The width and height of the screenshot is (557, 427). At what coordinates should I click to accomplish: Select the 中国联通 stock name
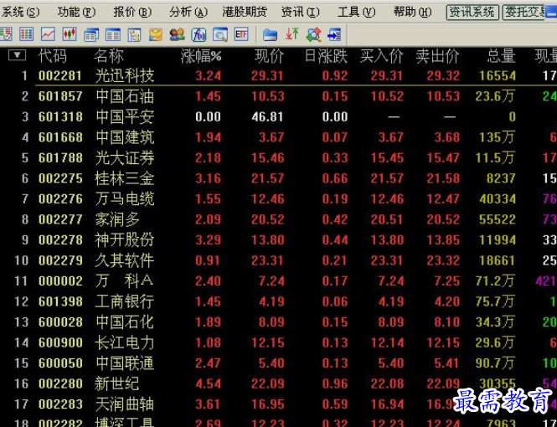(x=125, y=363)
